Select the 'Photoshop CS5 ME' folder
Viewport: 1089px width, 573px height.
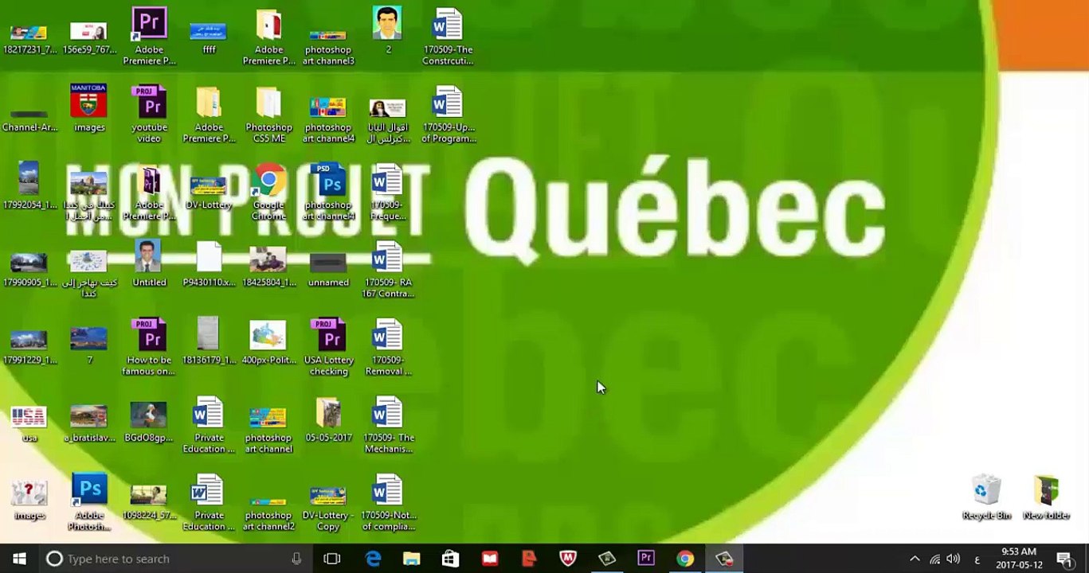tap(268, 115)
